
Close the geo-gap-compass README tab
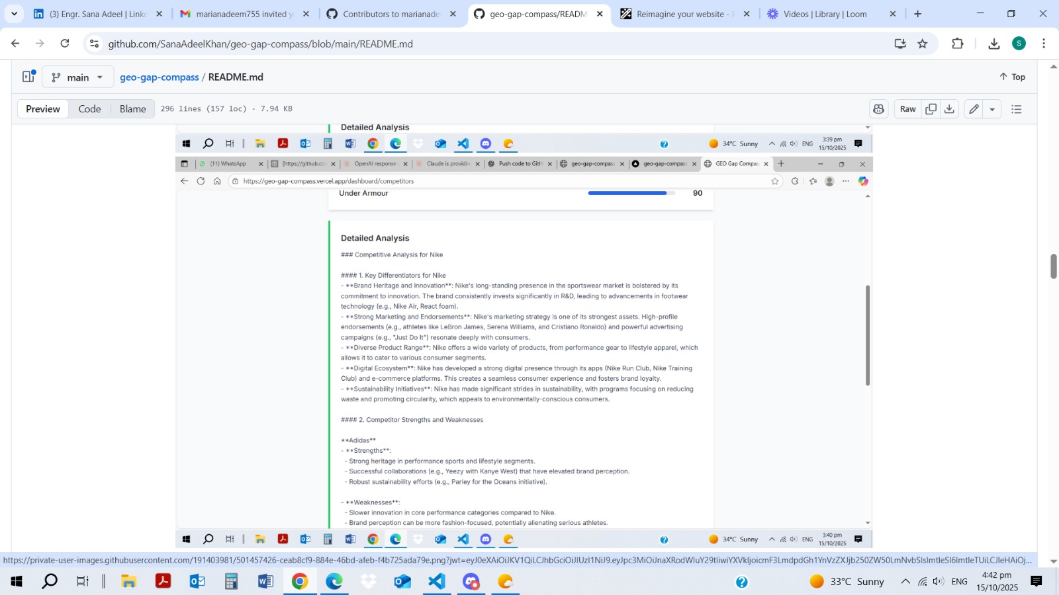[600, 14]
